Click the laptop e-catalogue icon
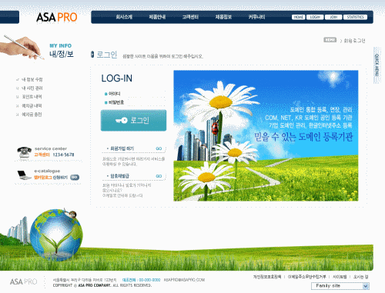Viewport: 385px width, 293px height. (24, 175)
